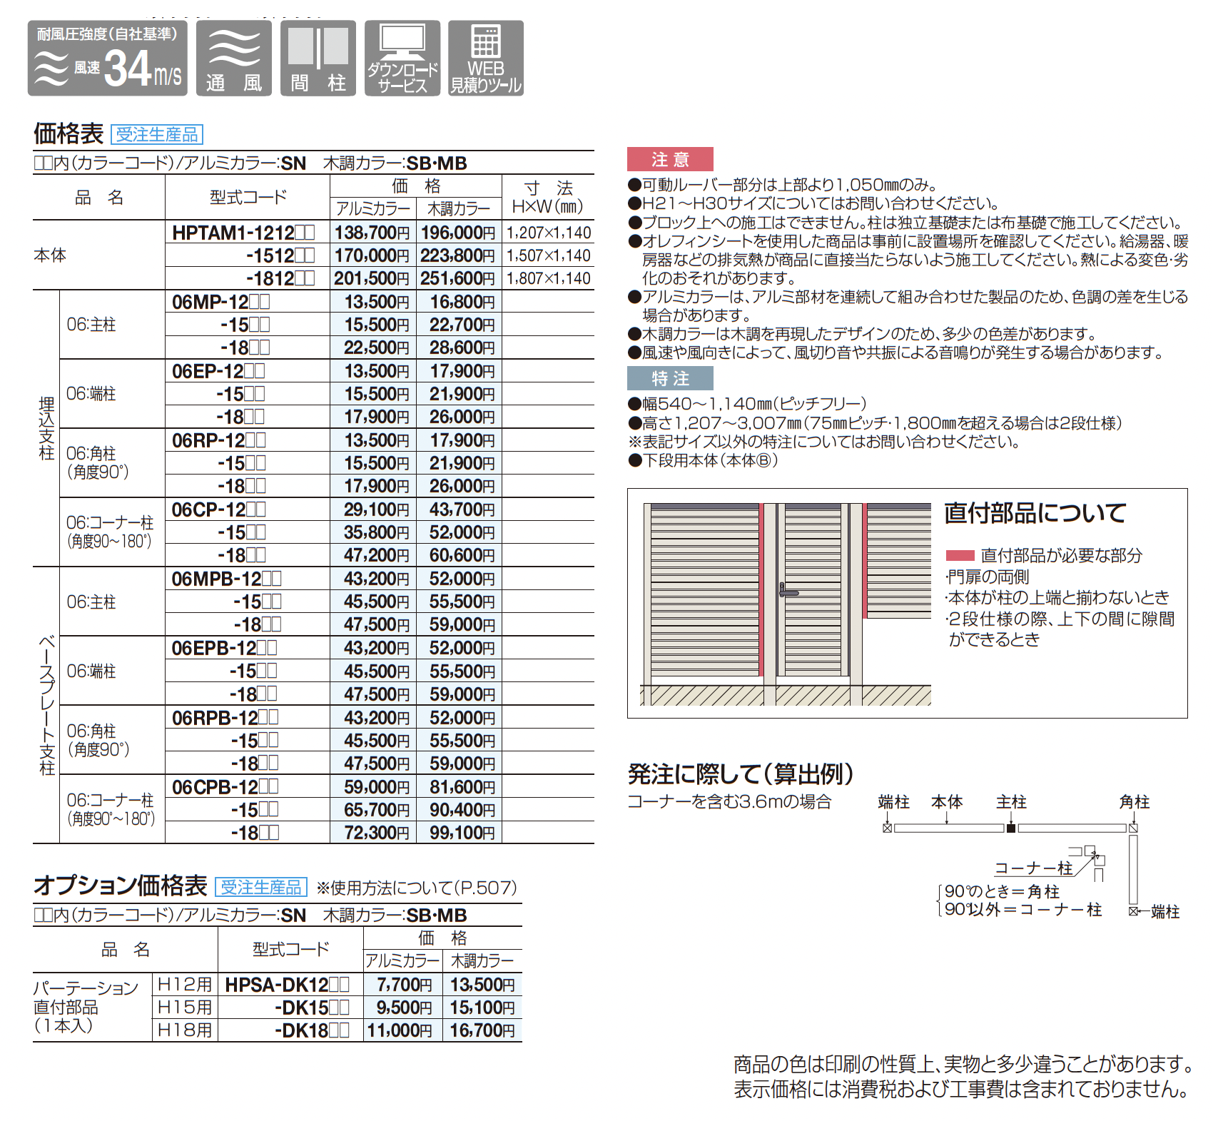
Task: Open the ダウンロードサービス download icon
Action: click(x=402, y=59)
